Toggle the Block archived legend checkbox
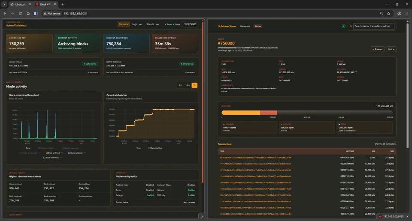The height and width of the screenshot is (221, 412). click(47, 153)
